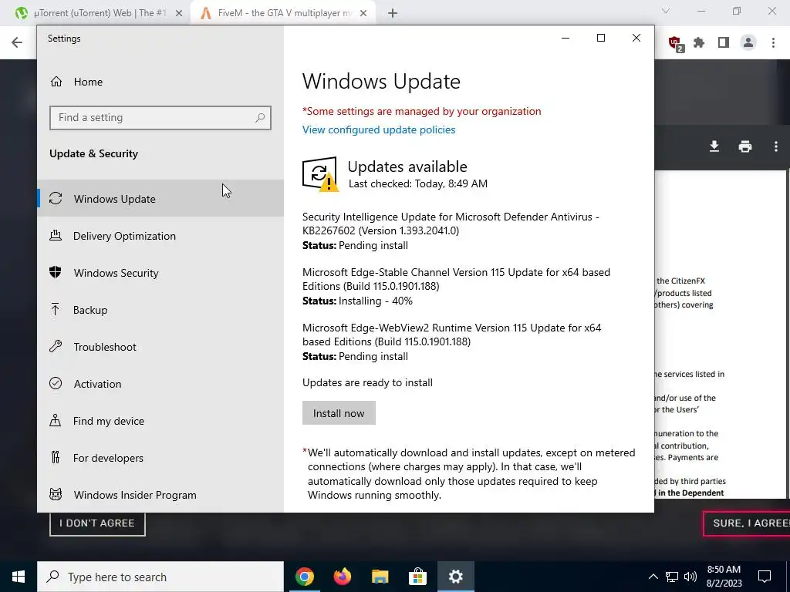Click the search magnifier in Find a setting
The width and height of the screenshot is (790, 592).
[x=260, y=118]
